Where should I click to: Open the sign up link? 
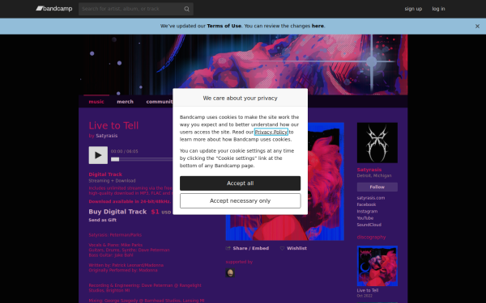[413, 9]
